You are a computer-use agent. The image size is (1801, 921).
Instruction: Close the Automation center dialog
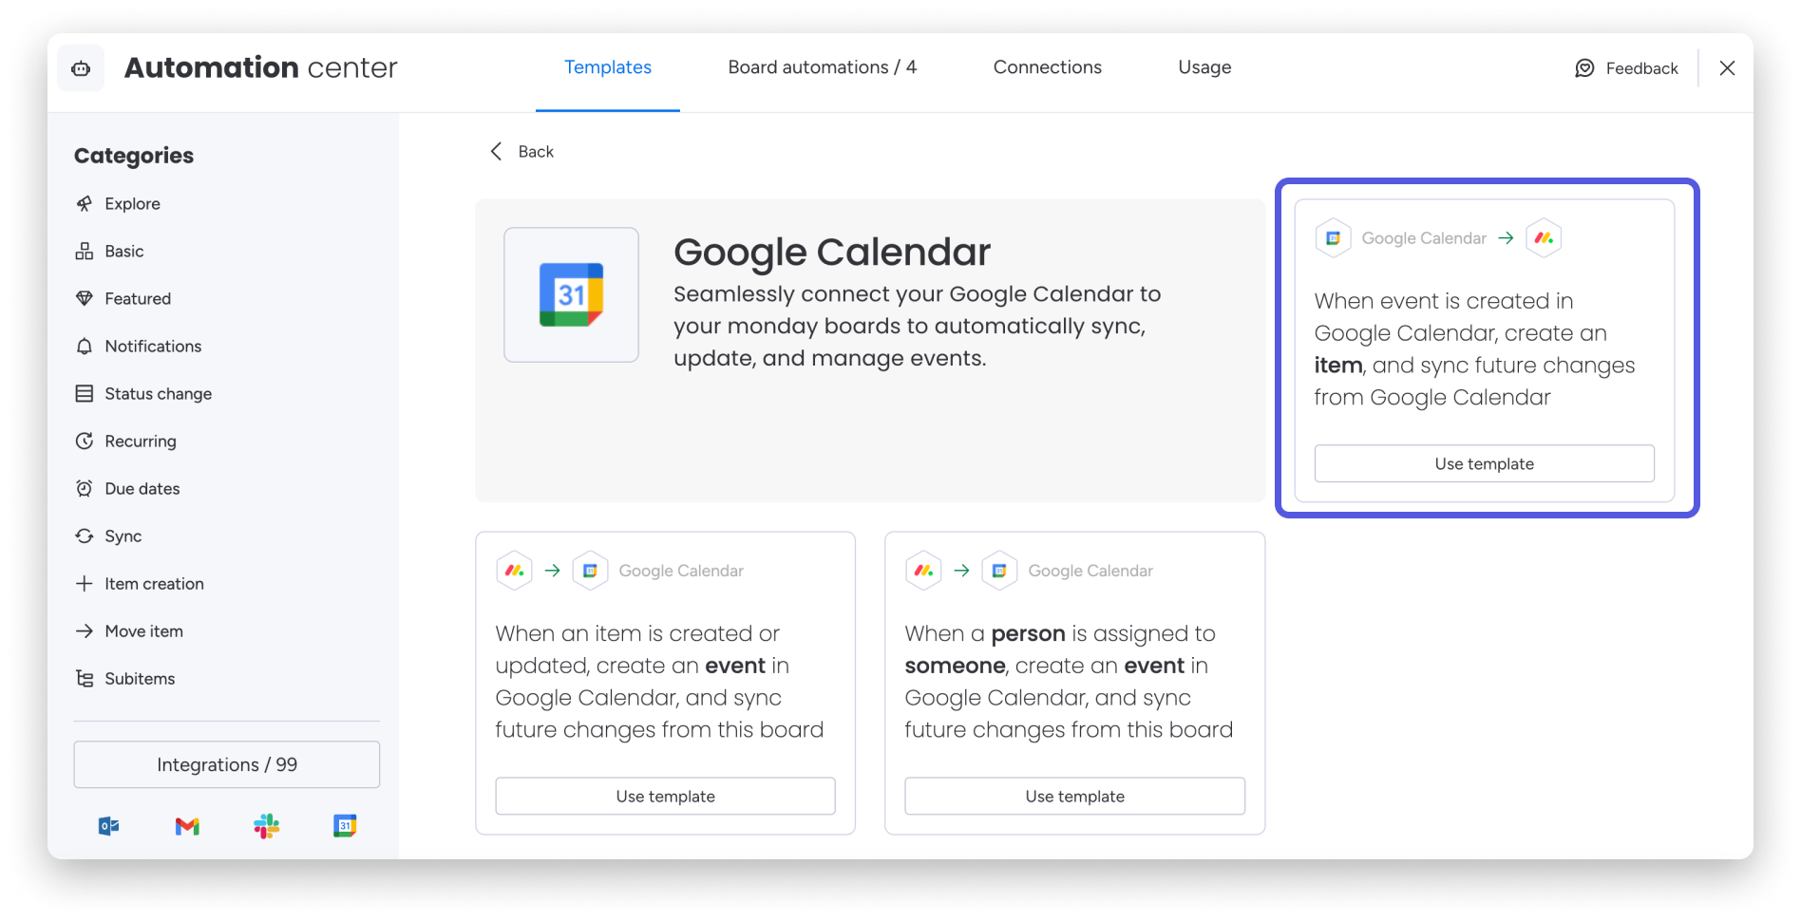tap(1727, 68)
